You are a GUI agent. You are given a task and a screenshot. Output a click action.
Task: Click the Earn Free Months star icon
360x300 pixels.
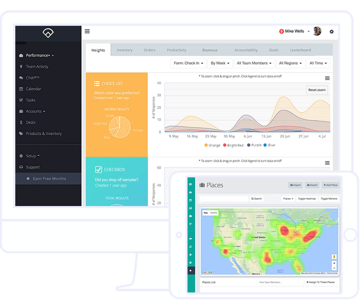(28, 178)
